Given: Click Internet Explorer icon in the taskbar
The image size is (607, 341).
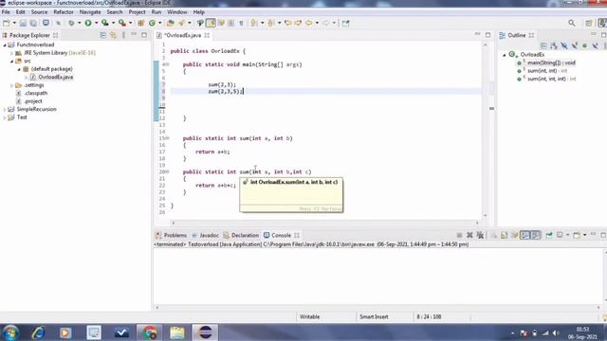Looking at the screenshot, I should coord(38,332).
